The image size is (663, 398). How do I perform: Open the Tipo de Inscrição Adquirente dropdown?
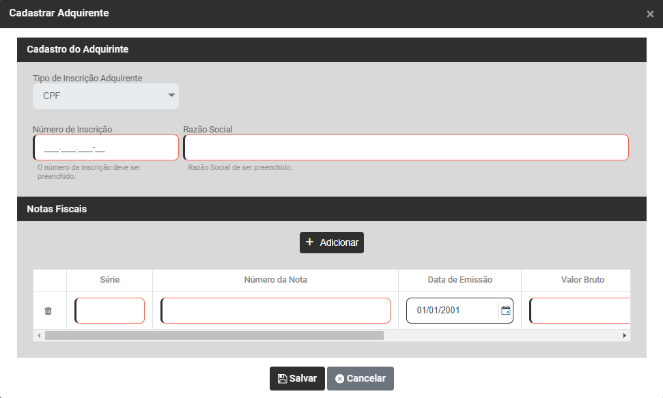pyautogui.click(x=106, y=96)
